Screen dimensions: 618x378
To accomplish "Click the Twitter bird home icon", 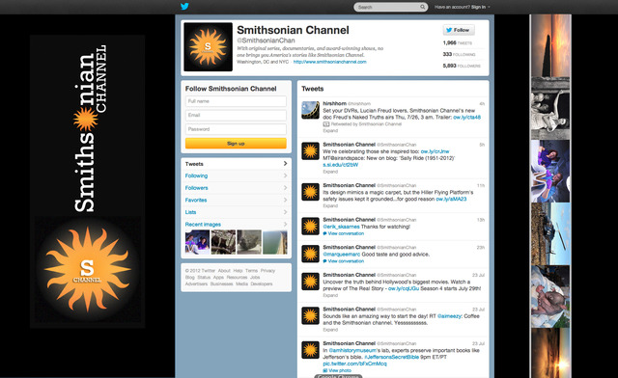I will pyautogui.click(x=184, y=7).
